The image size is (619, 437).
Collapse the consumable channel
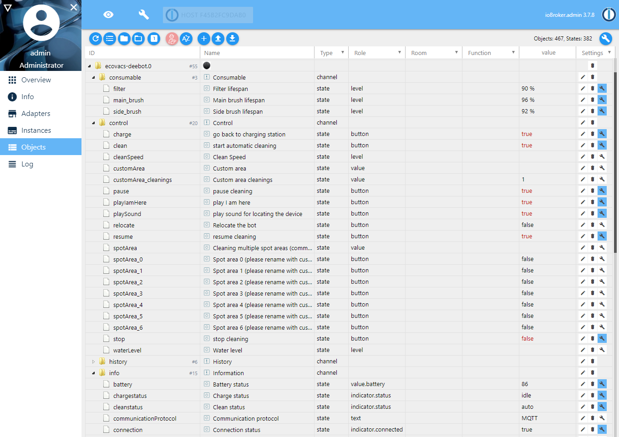(x=94, y=78)
